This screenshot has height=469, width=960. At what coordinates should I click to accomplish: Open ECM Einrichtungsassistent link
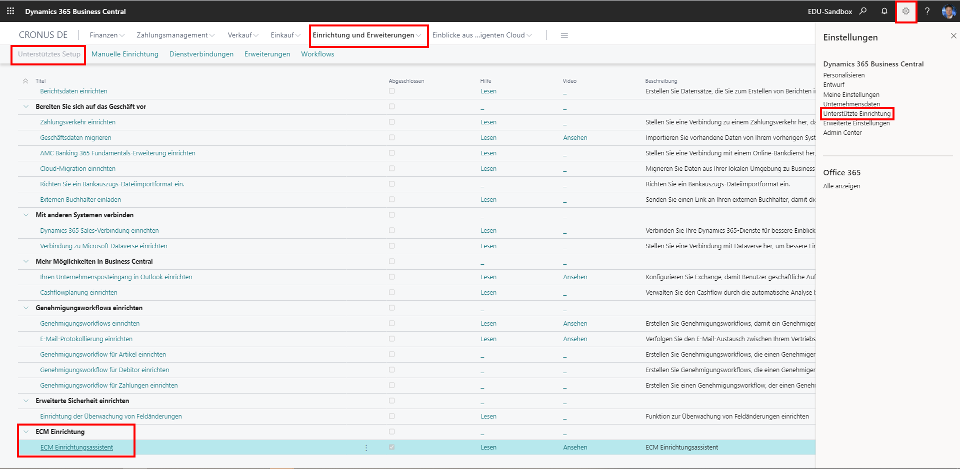(x=76, y=447)
